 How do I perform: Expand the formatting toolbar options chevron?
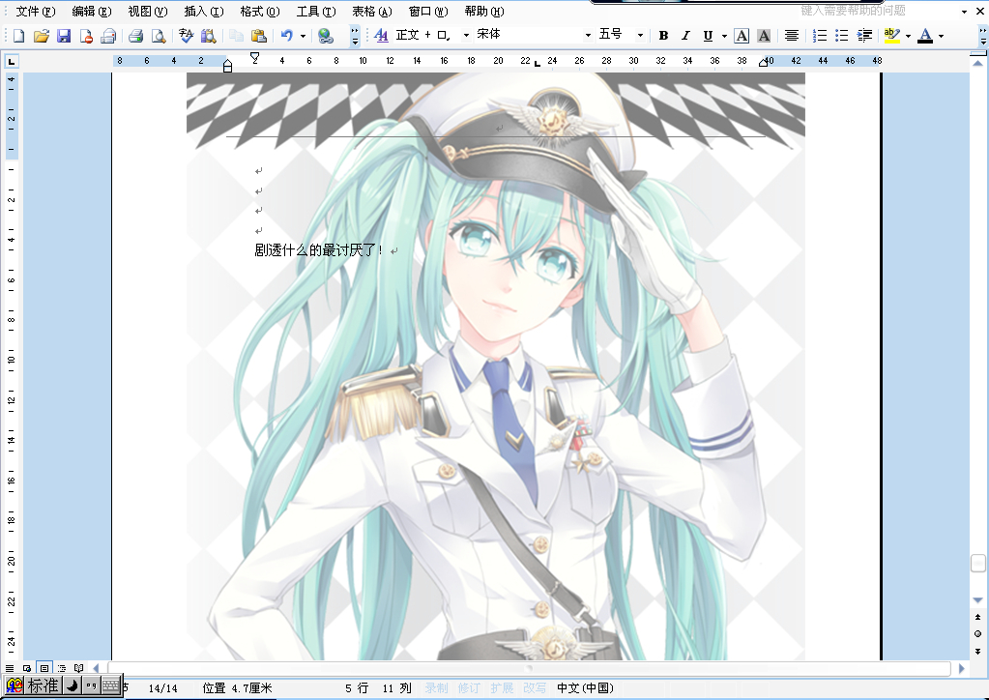point(983,36)
